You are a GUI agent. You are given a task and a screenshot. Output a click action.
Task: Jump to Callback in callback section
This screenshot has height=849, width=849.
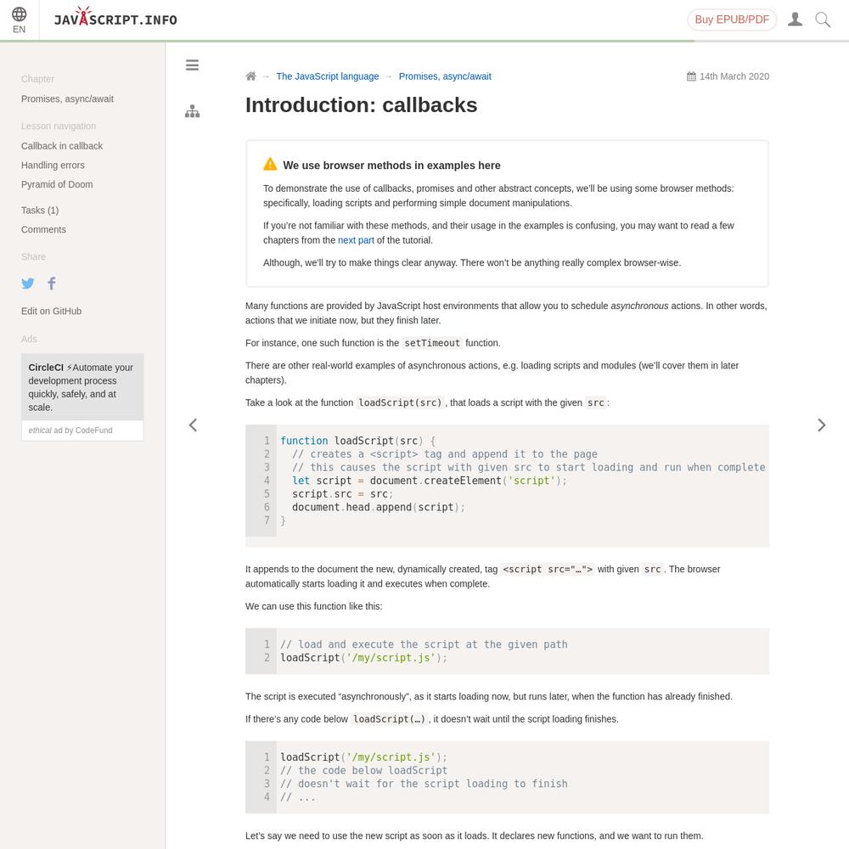coord(62,146)
